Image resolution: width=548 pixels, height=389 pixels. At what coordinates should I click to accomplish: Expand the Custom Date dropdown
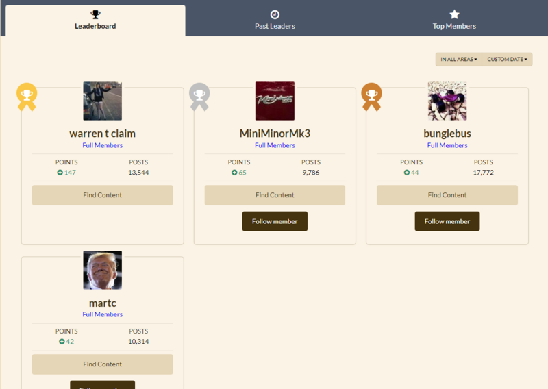pos(507,60)
